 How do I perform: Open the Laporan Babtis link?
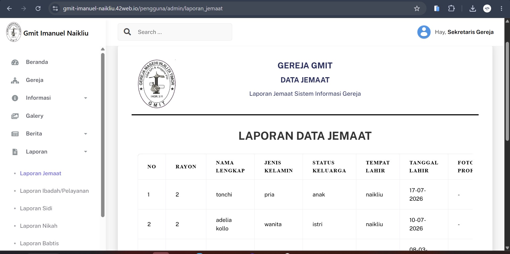tap(39, 243)
